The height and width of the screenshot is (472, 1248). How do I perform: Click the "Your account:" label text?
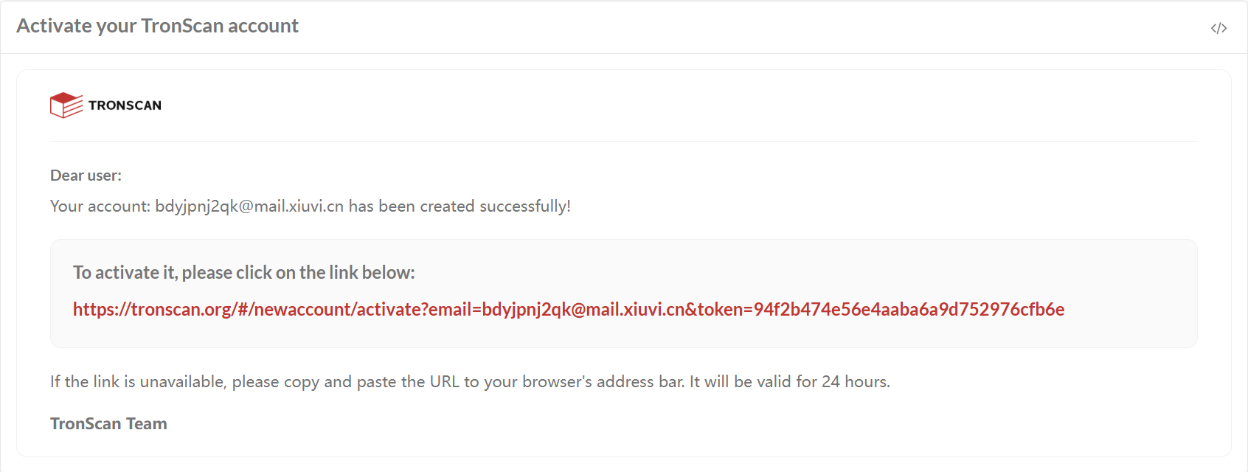pyautogui.click(x=100, y=206)
